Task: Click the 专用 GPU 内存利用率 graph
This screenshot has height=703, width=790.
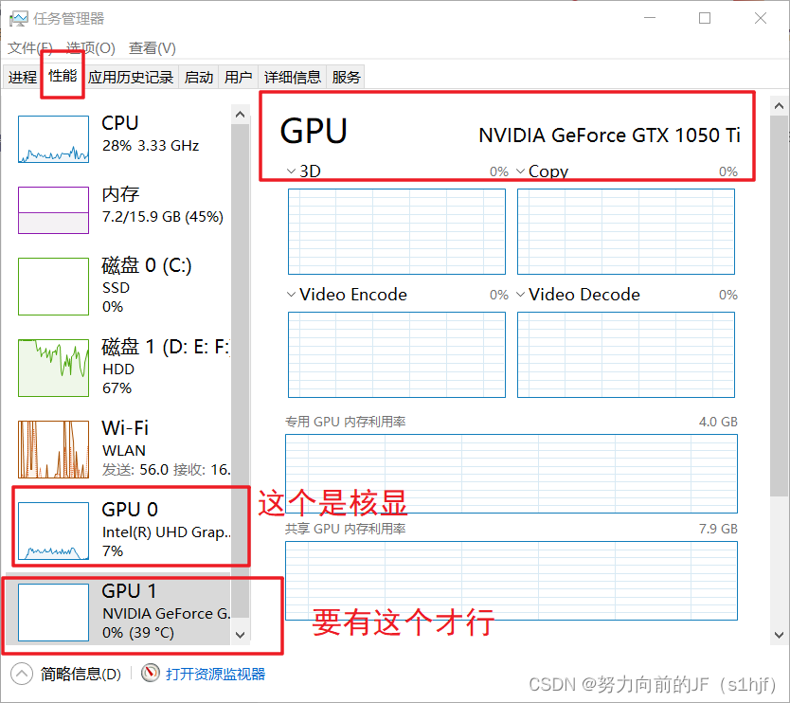Action: pyautogui.click(x=512, y=474)
